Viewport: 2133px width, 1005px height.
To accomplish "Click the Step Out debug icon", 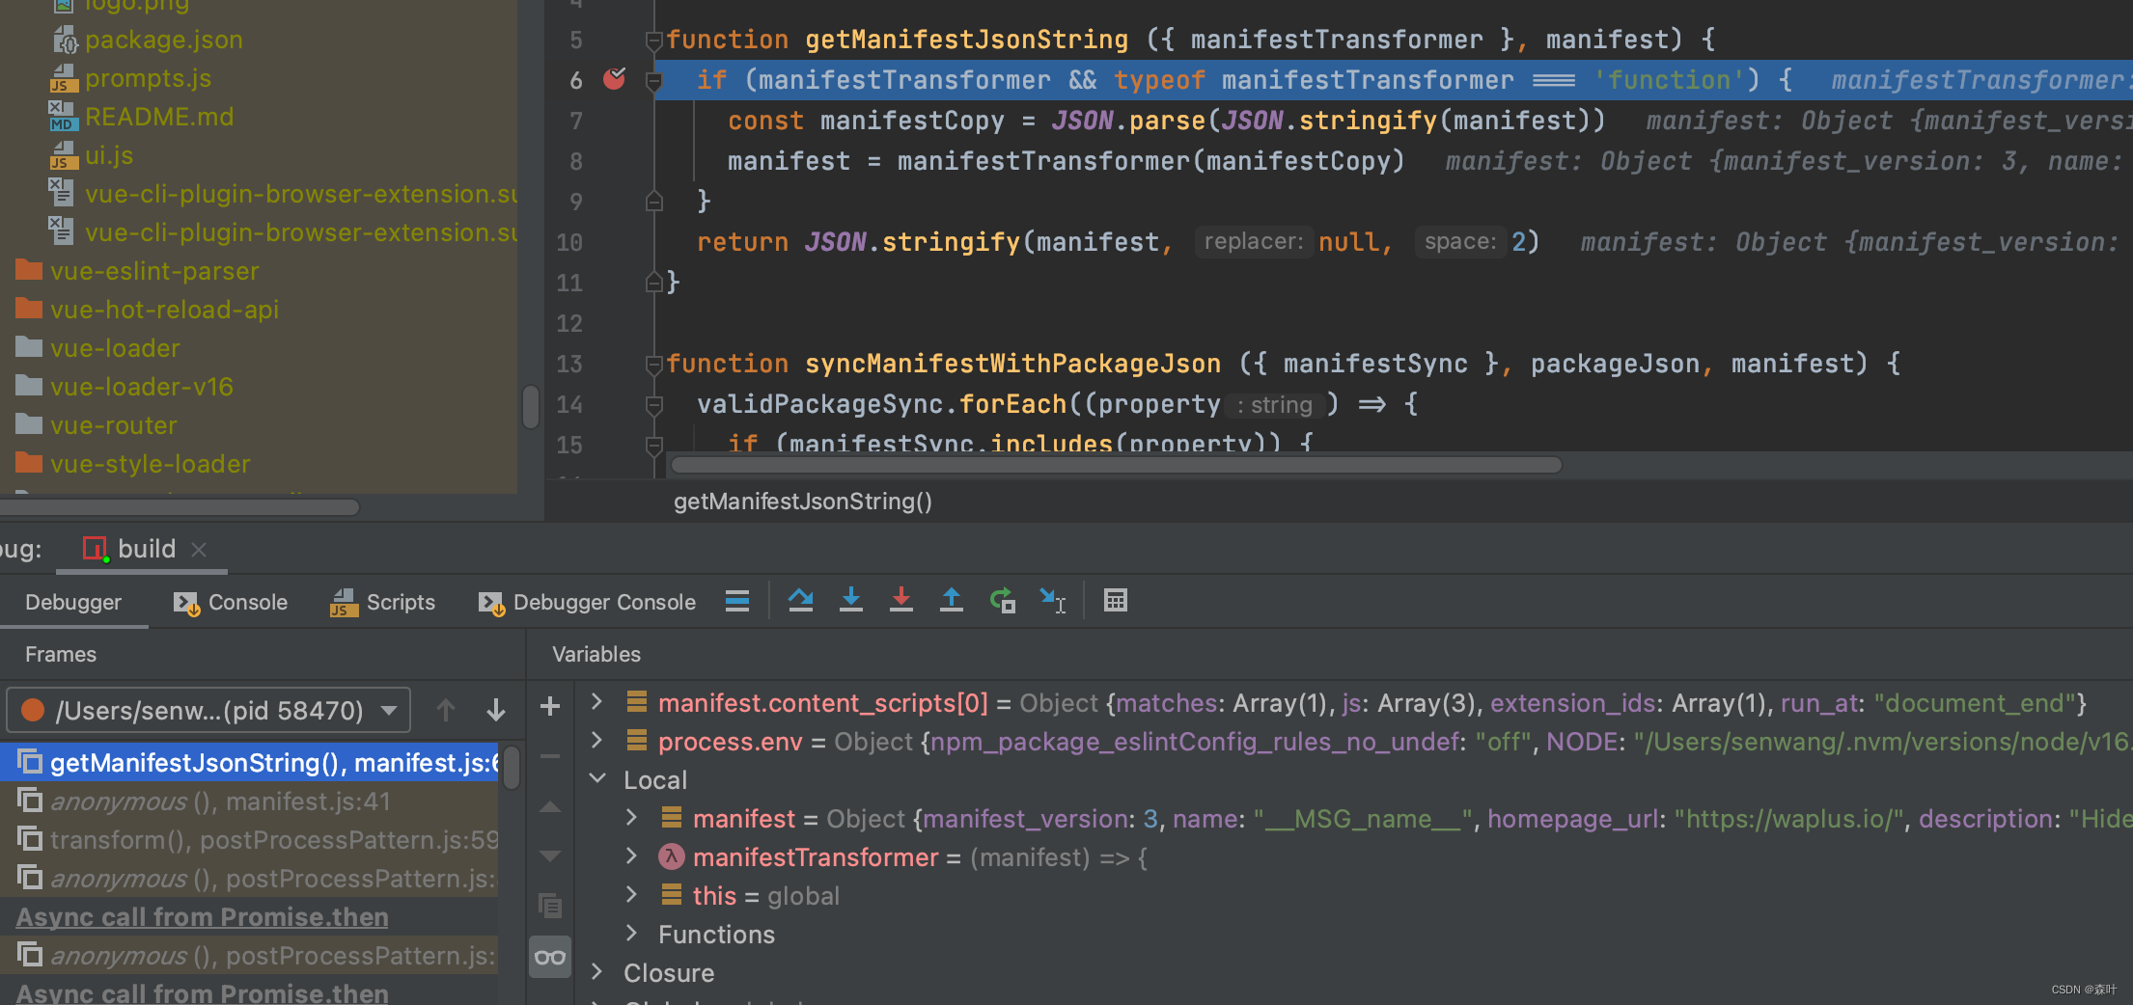I will [951, 601].
